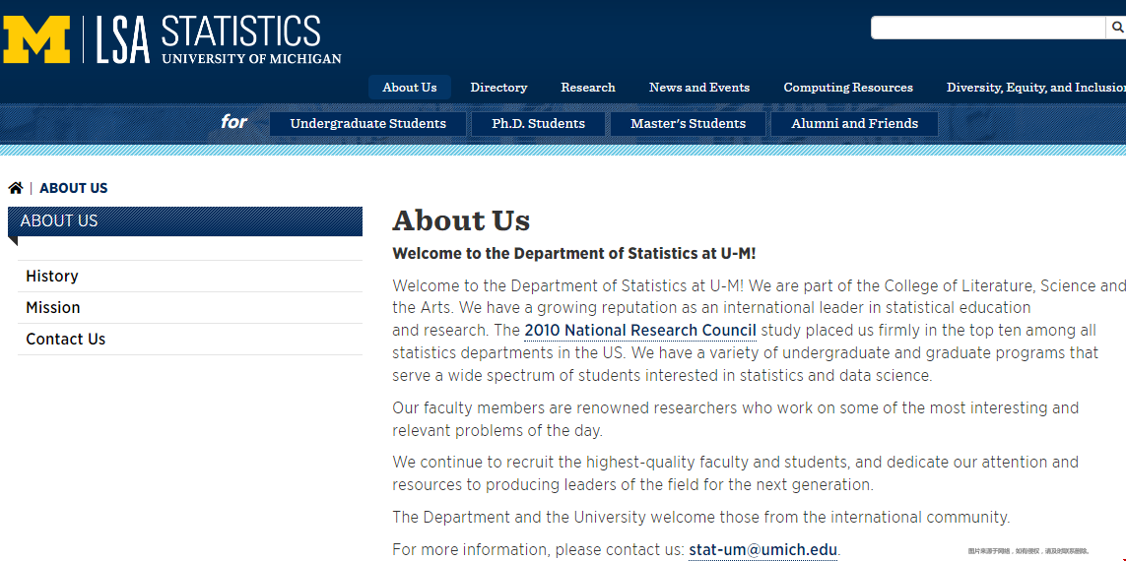Open Diversity, Equity, and Inclusion menu
Screen dimensions: 1126x561
click(x=1036, y=88)
